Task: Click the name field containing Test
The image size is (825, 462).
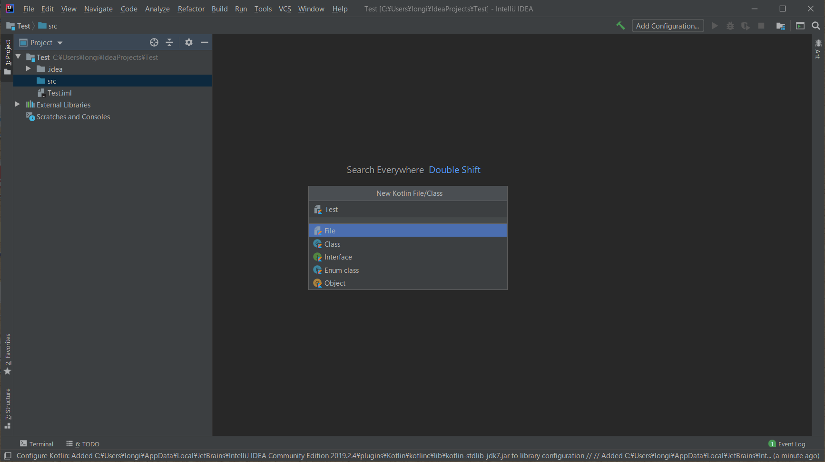Action: pos(408,209)
